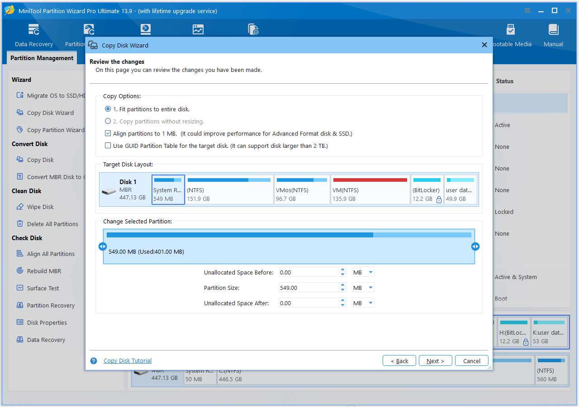Click the Wizard section header

(21, 80)
